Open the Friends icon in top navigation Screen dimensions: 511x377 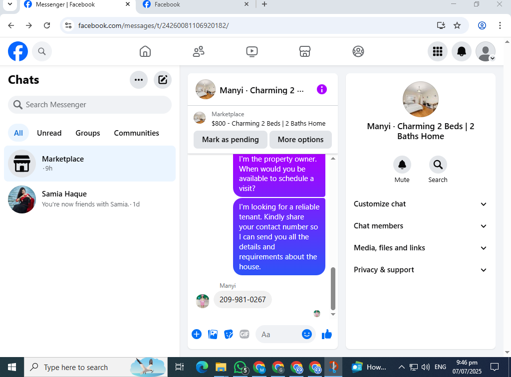(x=199, y=51)
